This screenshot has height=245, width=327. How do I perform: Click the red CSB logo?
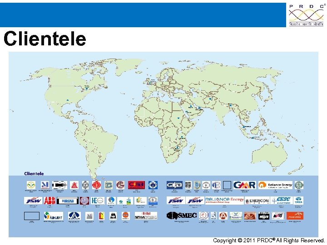click(x=136, y=185)
